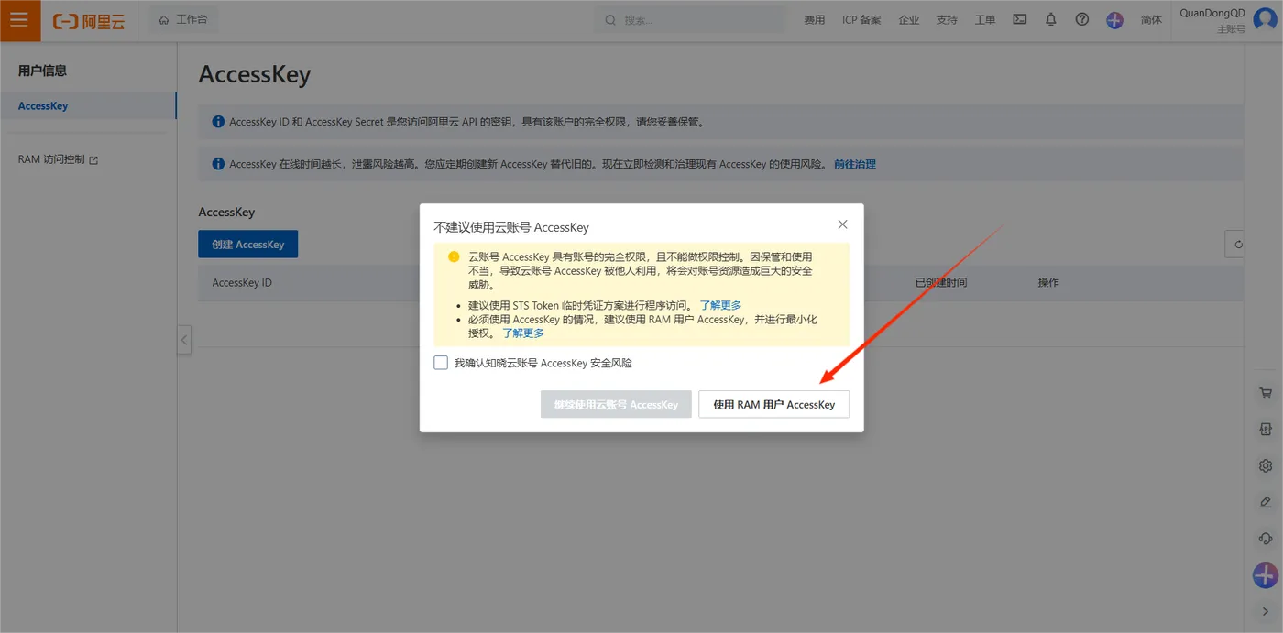1283x633 pixels.
Task: Select AccessKey in the sidebar
Action: point(88,105)
